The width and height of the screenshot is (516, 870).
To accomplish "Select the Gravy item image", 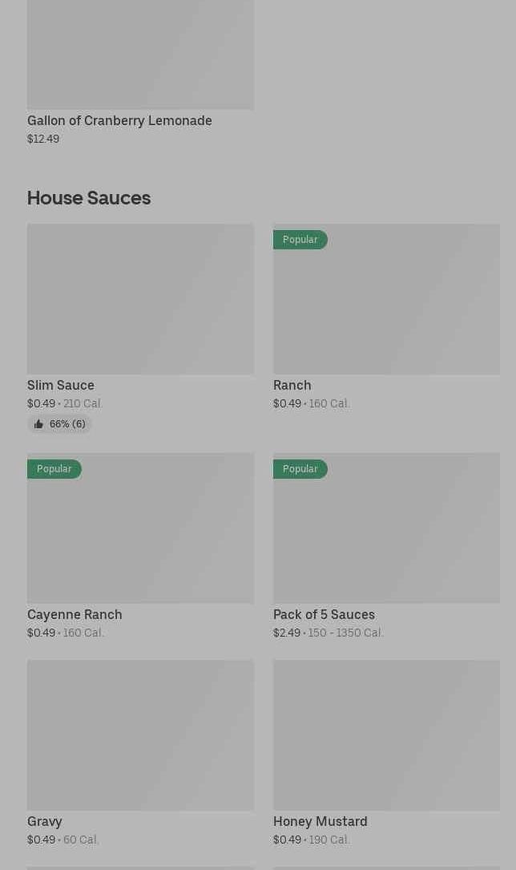I will 140,734.
